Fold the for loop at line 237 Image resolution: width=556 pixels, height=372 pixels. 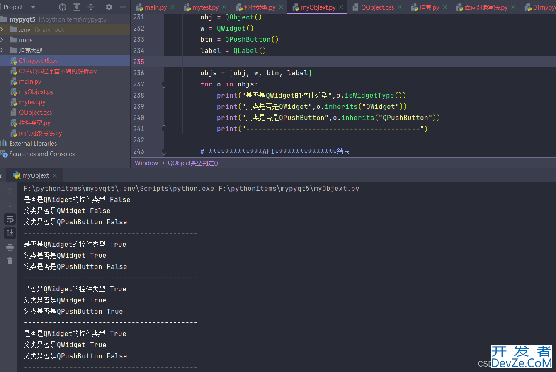(164, 84)
